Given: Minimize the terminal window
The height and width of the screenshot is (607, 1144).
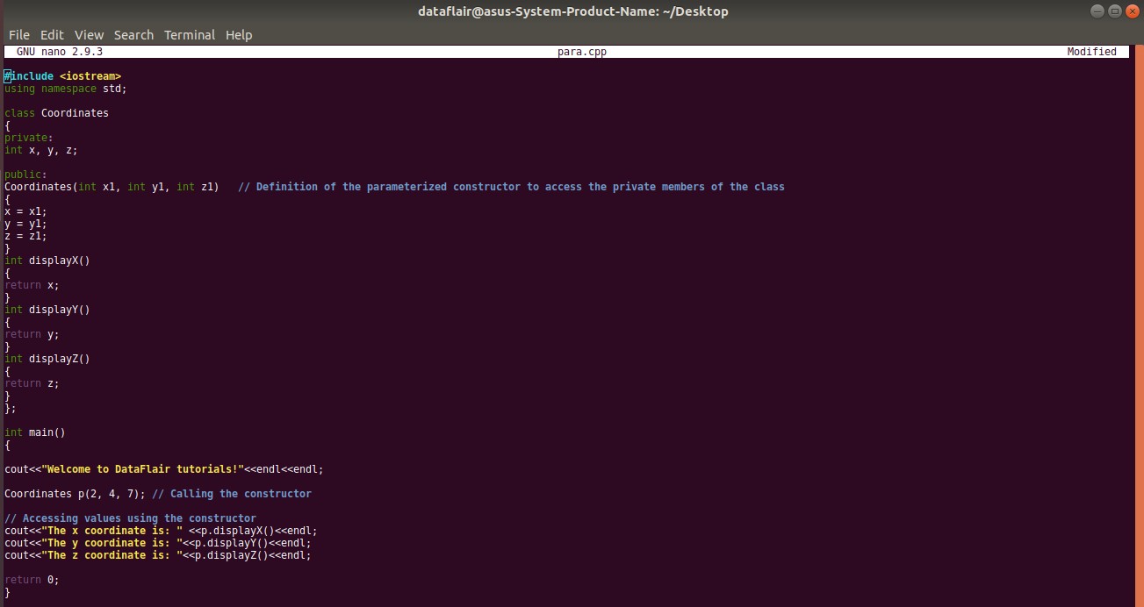Looking at the screenshot, I should coord(1096,11).
